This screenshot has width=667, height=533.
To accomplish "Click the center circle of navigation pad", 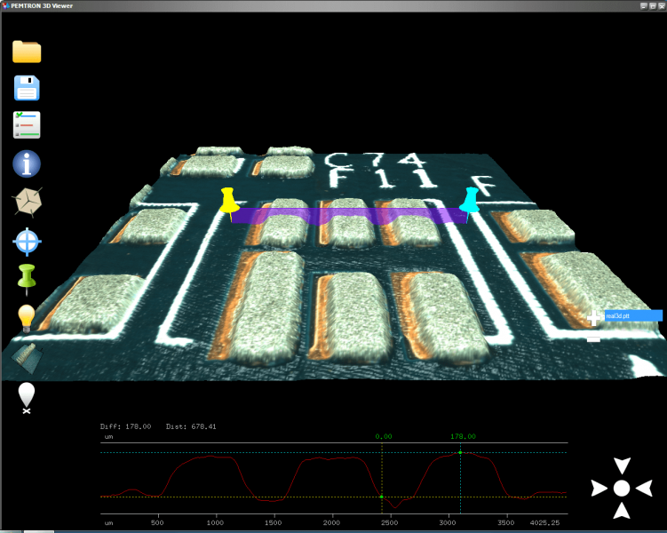I will 622,488.
